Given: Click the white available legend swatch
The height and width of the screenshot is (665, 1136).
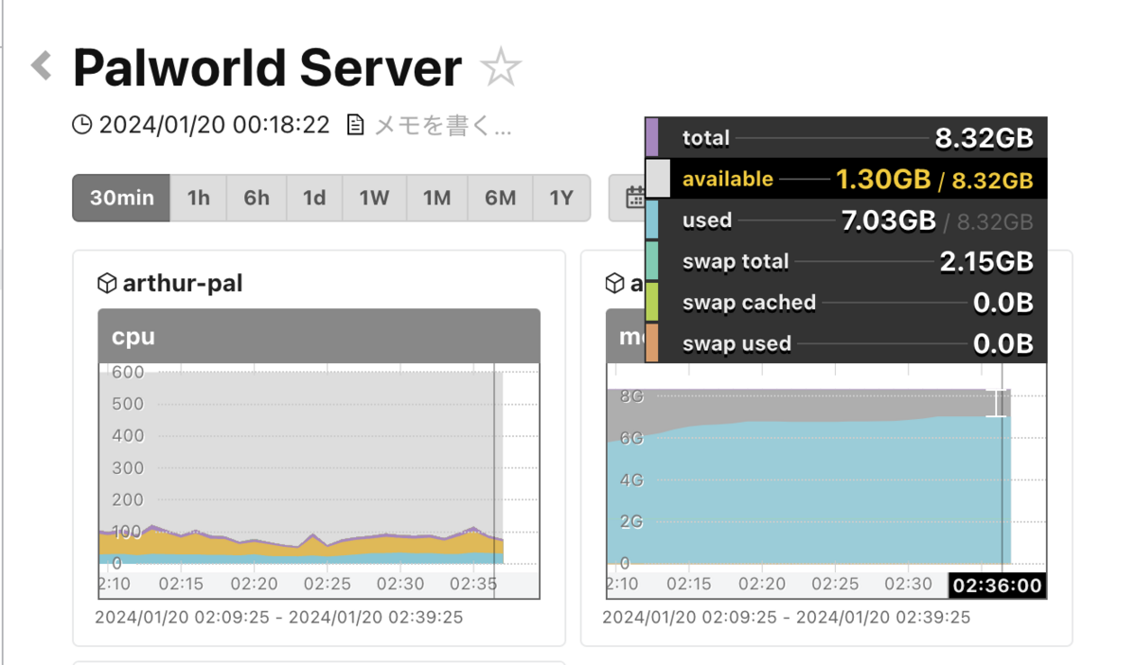Looking at the screenshot, I should pyautogui.click(x=657, y=178).
